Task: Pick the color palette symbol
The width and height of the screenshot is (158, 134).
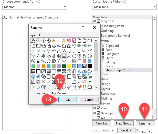Action: tap(74, 46)
